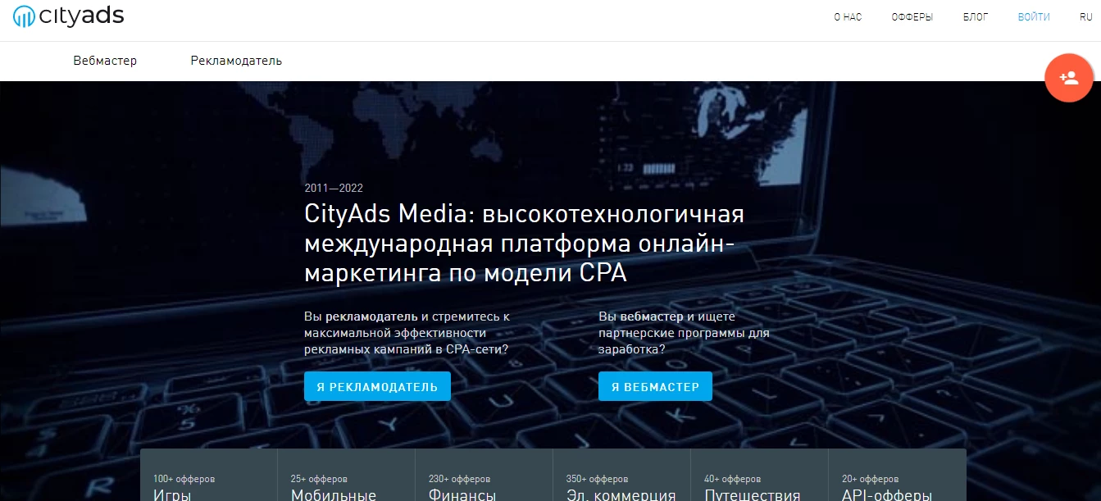Open the Финансы offers category

point(484,475)
